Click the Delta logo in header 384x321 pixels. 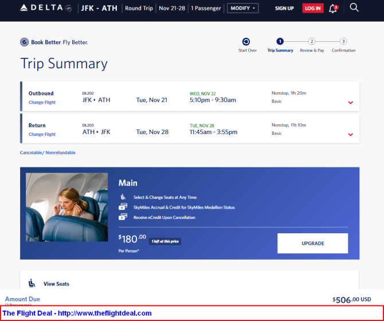(x=46, y=8)
